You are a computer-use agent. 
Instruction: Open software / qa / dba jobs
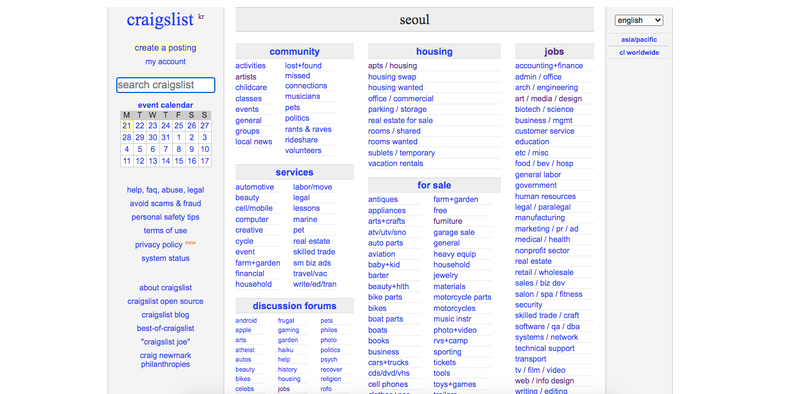tap(547, 326)
